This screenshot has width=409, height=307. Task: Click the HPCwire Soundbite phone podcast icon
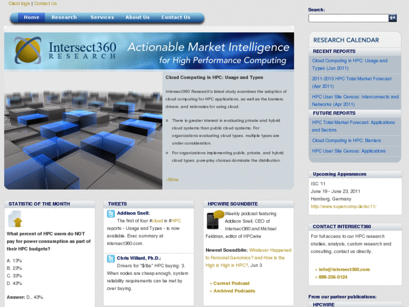(x=215, y=220)
